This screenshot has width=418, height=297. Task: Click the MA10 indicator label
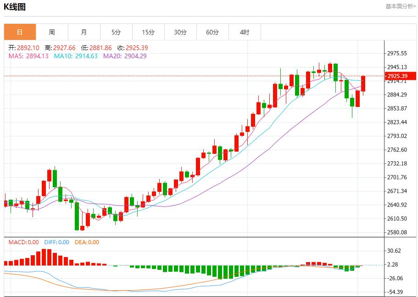click(76, 56)
